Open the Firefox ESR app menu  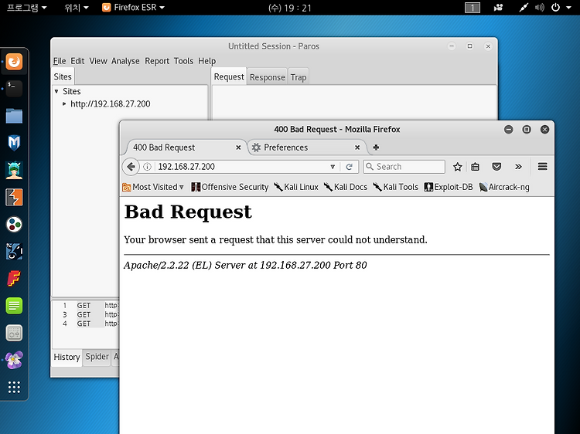click(133, 8)
